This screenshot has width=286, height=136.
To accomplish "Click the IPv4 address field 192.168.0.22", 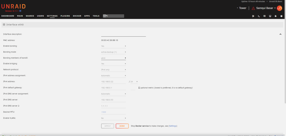I will [114, 82].
